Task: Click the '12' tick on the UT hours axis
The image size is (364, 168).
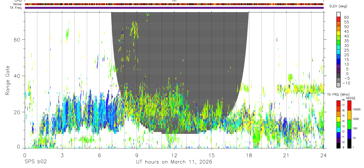Action: point(174,155)
